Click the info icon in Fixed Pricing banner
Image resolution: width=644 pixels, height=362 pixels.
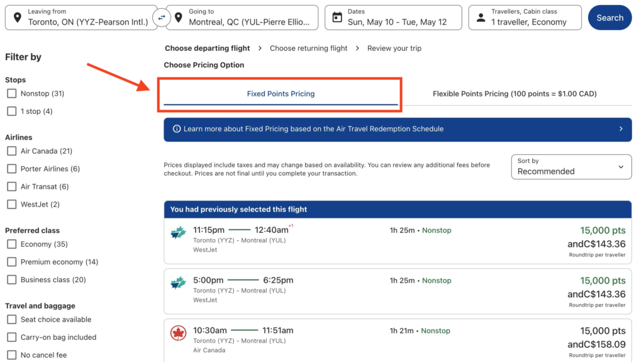click(x=177, y=129)
